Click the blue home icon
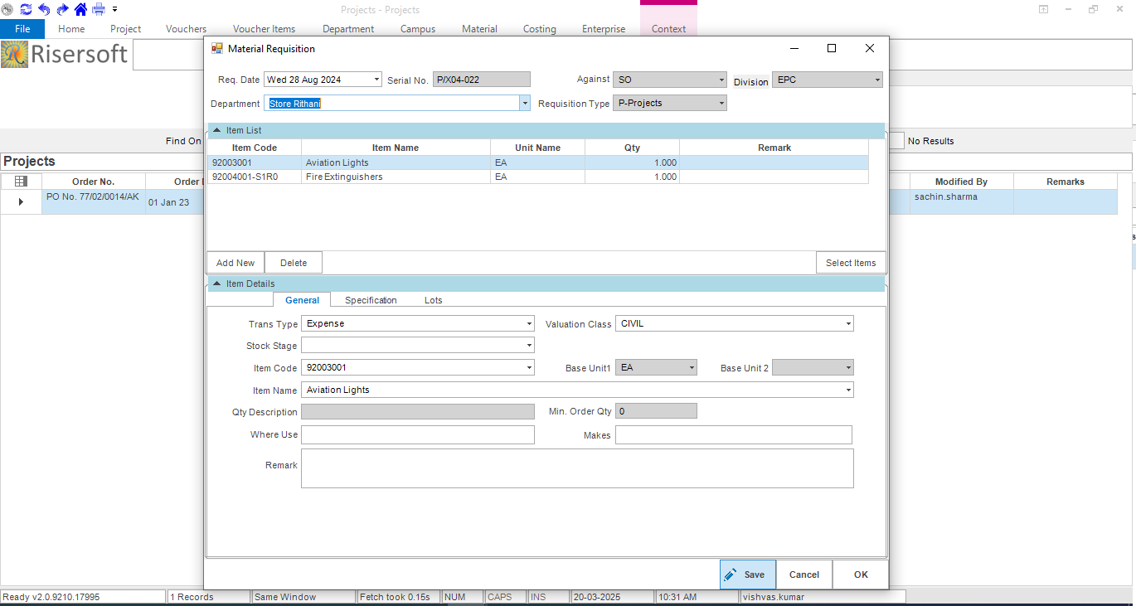Viewport: 1136px width, 606px height. point(80,9)
